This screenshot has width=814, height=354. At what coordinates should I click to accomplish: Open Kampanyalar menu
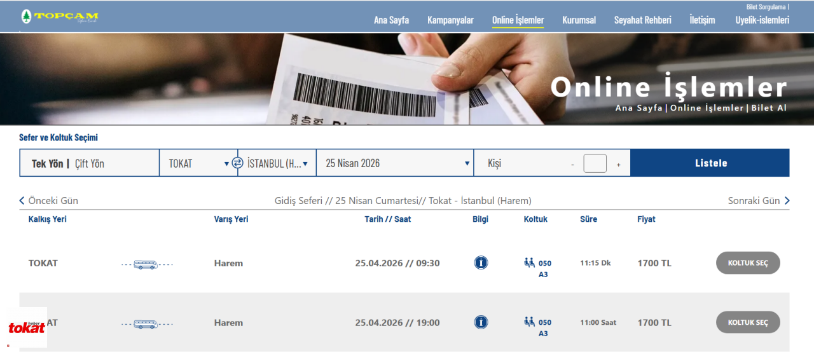[450, 20]
